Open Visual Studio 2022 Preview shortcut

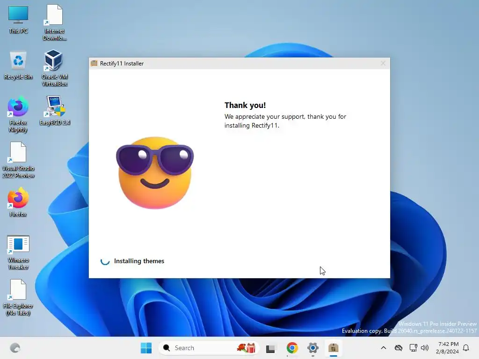click(18, 160)
